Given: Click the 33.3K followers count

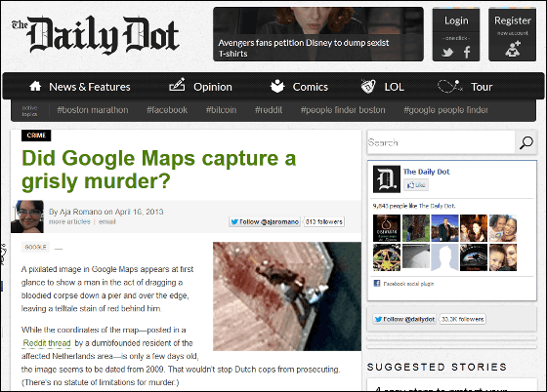Looking at the screenshot, I should coord(463,319).
